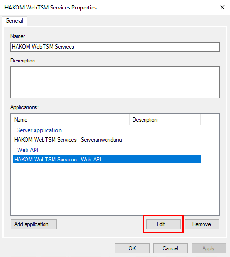Screen dimensions: 230x257
Task: Open the Add application dialog
Action: click(34, 224)
